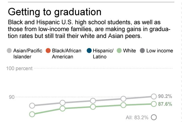Click the first (leftmost) point on the green line
This screenshot has width=182, height=122.
(x=32, y=114)
